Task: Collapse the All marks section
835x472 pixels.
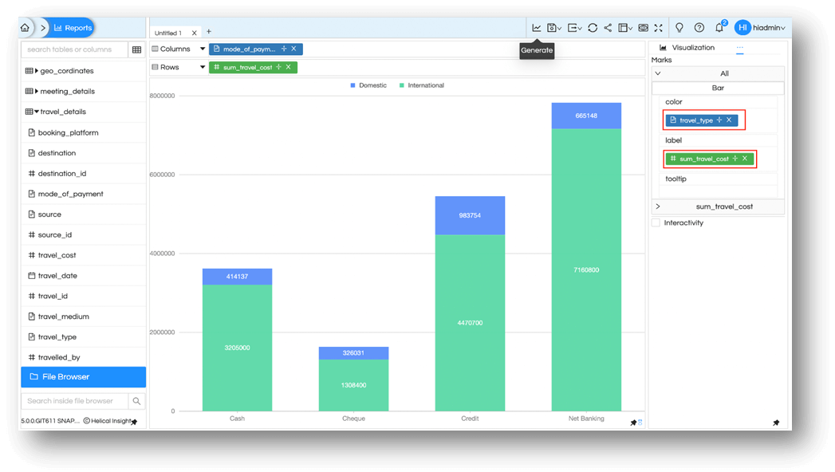Action: (x=658, y=73)
